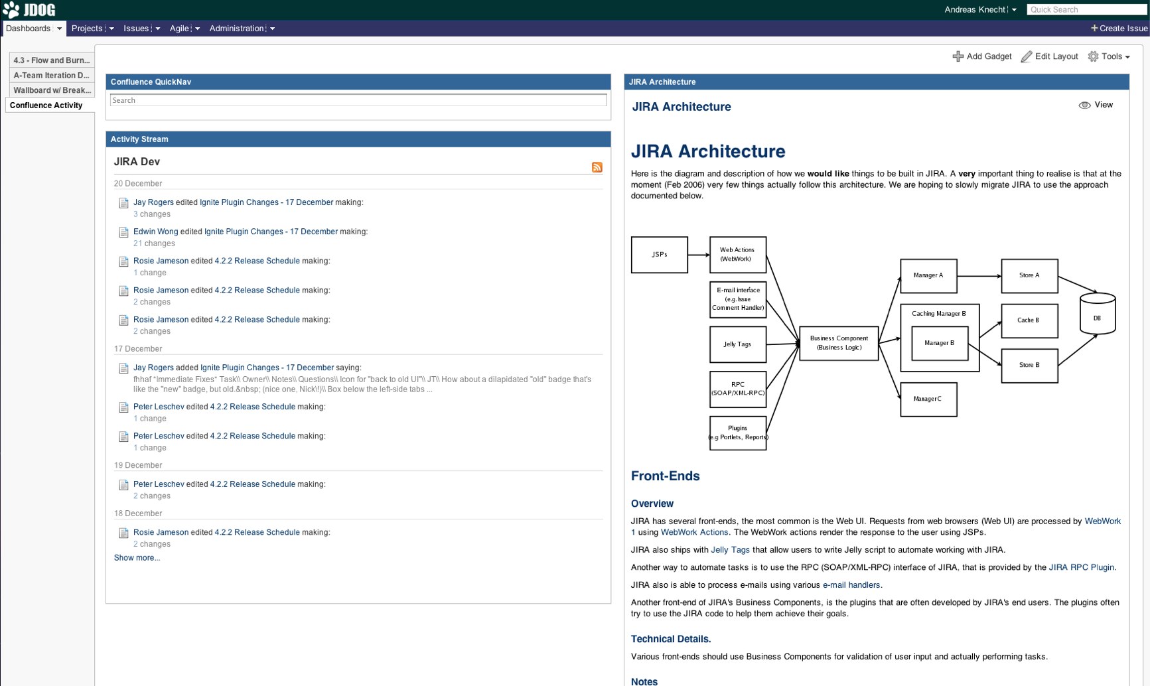1150x686 pixels.
Task: Open the Dashboards menu
Action: point(28,29)
